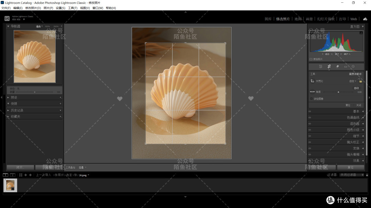The height and width of the screenshot is (208, 371).
Task: Collapse the bottom filmstrip panel arrow
Action: tap(185, 197)
